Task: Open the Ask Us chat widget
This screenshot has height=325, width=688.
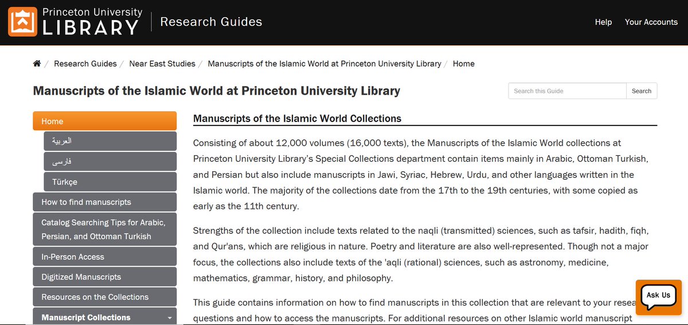Action: pos(658,296)
